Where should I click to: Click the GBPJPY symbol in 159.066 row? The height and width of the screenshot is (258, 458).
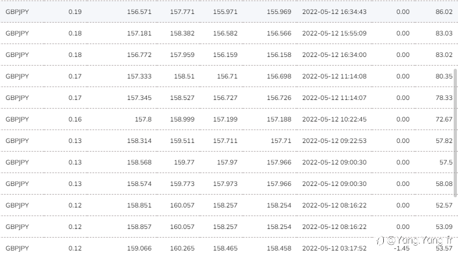pyautogui.click(x=17, y=248)
